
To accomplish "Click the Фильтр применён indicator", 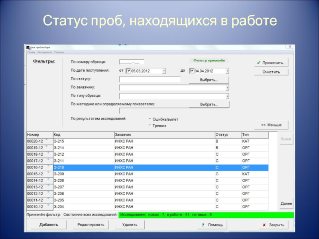I will click(x=209, y=61).
